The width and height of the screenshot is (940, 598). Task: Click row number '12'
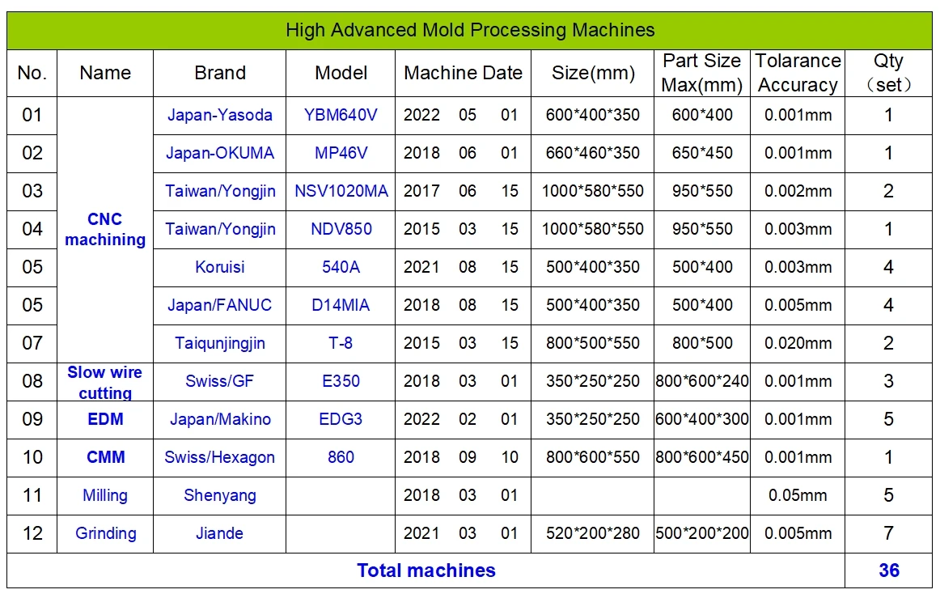click(32, 534)
